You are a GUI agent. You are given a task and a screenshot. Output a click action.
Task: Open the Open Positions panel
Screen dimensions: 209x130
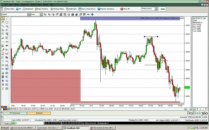[41, 9]
